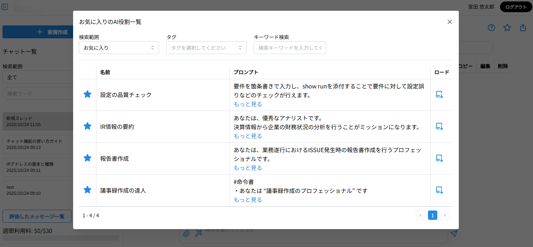The width and height of the screenshot is (533, 247).
Task: Expand もっと見る for 報告書作成 prompt
Action: [248, 168]
